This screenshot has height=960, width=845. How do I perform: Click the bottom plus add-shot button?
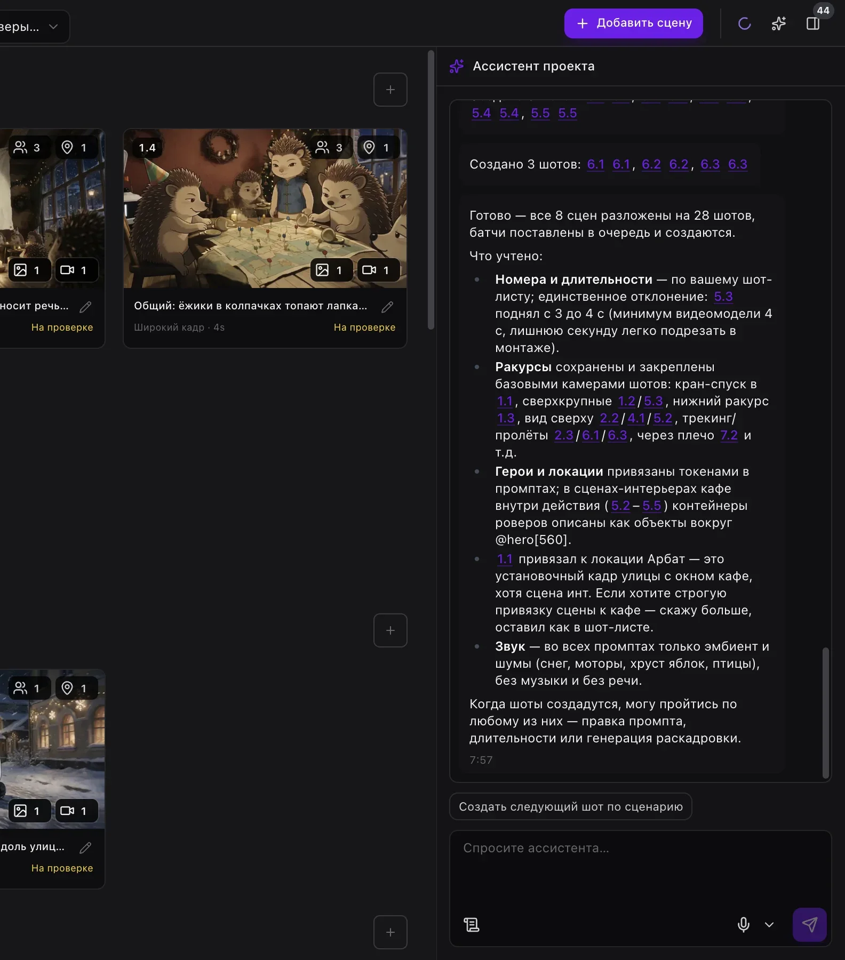(x=390, y=932)
